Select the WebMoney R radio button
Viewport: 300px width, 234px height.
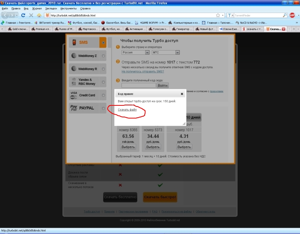pyautogui.click(x=103, y=69)
